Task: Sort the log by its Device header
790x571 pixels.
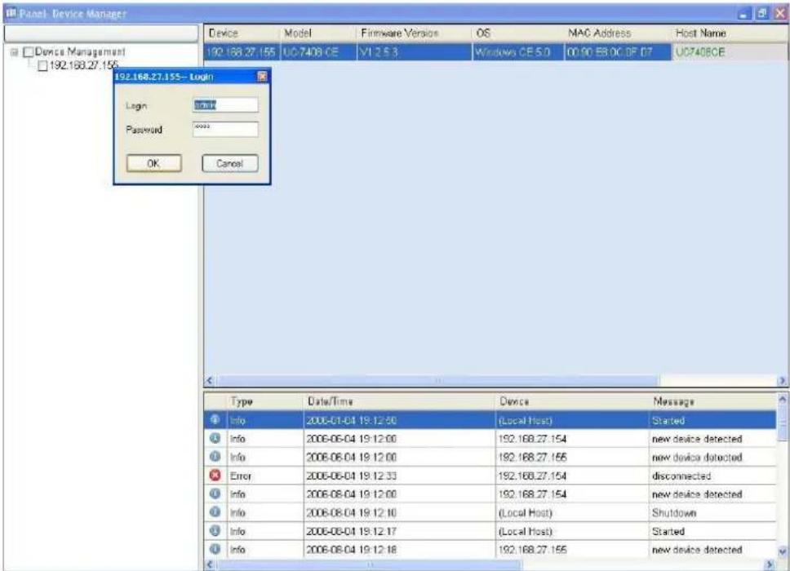Action: tap(572, 401)
